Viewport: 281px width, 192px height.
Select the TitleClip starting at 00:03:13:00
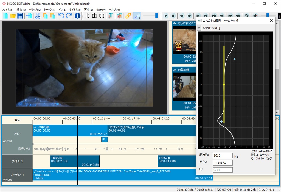[x=177, y=161]
